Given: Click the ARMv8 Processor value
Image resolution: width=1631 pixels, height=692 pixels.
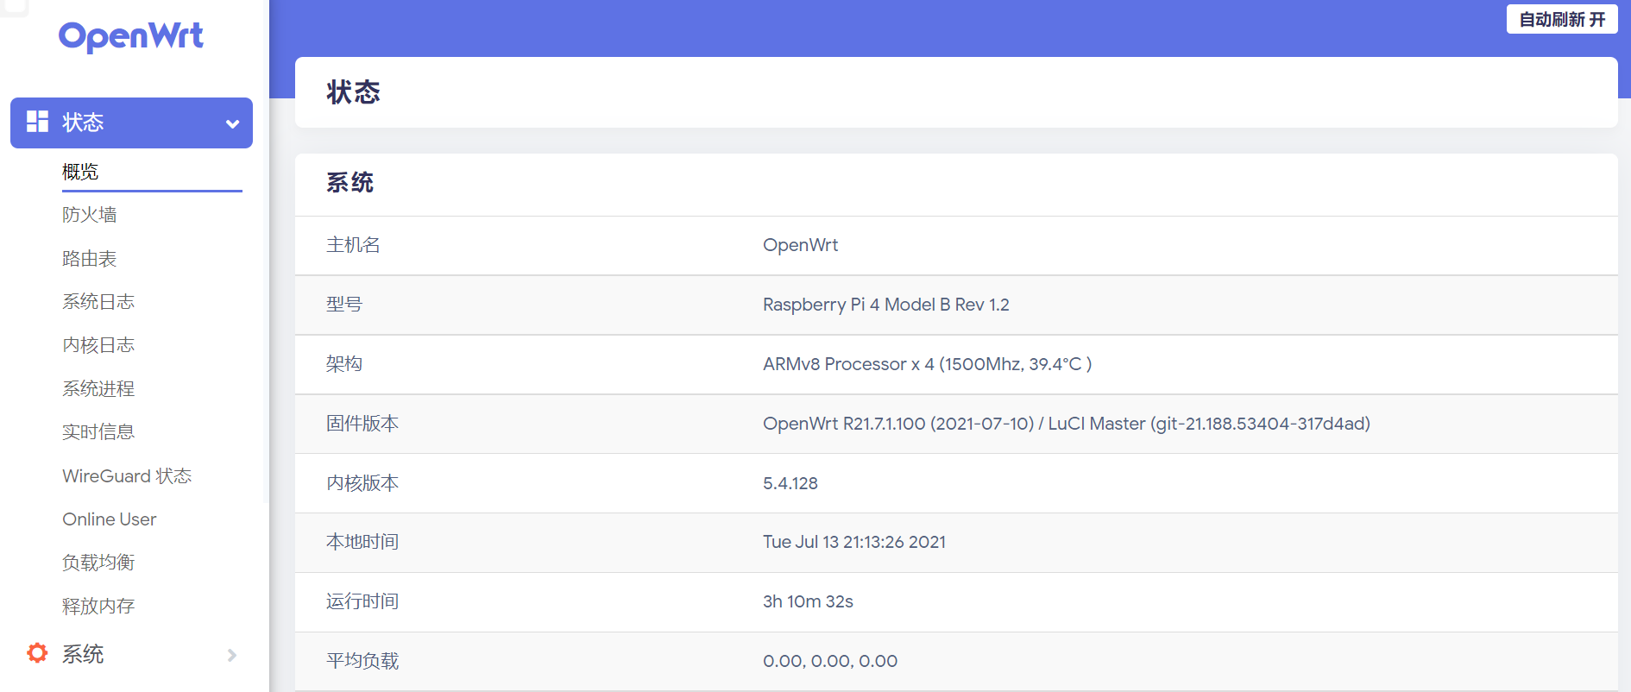Looking at the screenshot, I should point(928,364).
